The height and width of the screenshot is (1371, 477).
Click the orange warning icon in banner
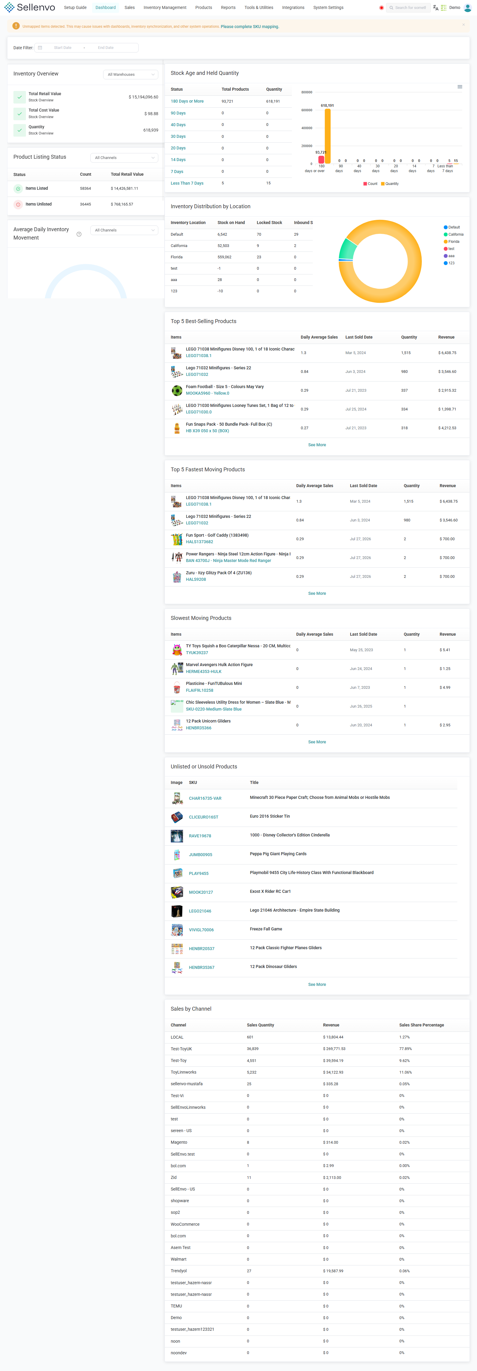coord(16,26)
